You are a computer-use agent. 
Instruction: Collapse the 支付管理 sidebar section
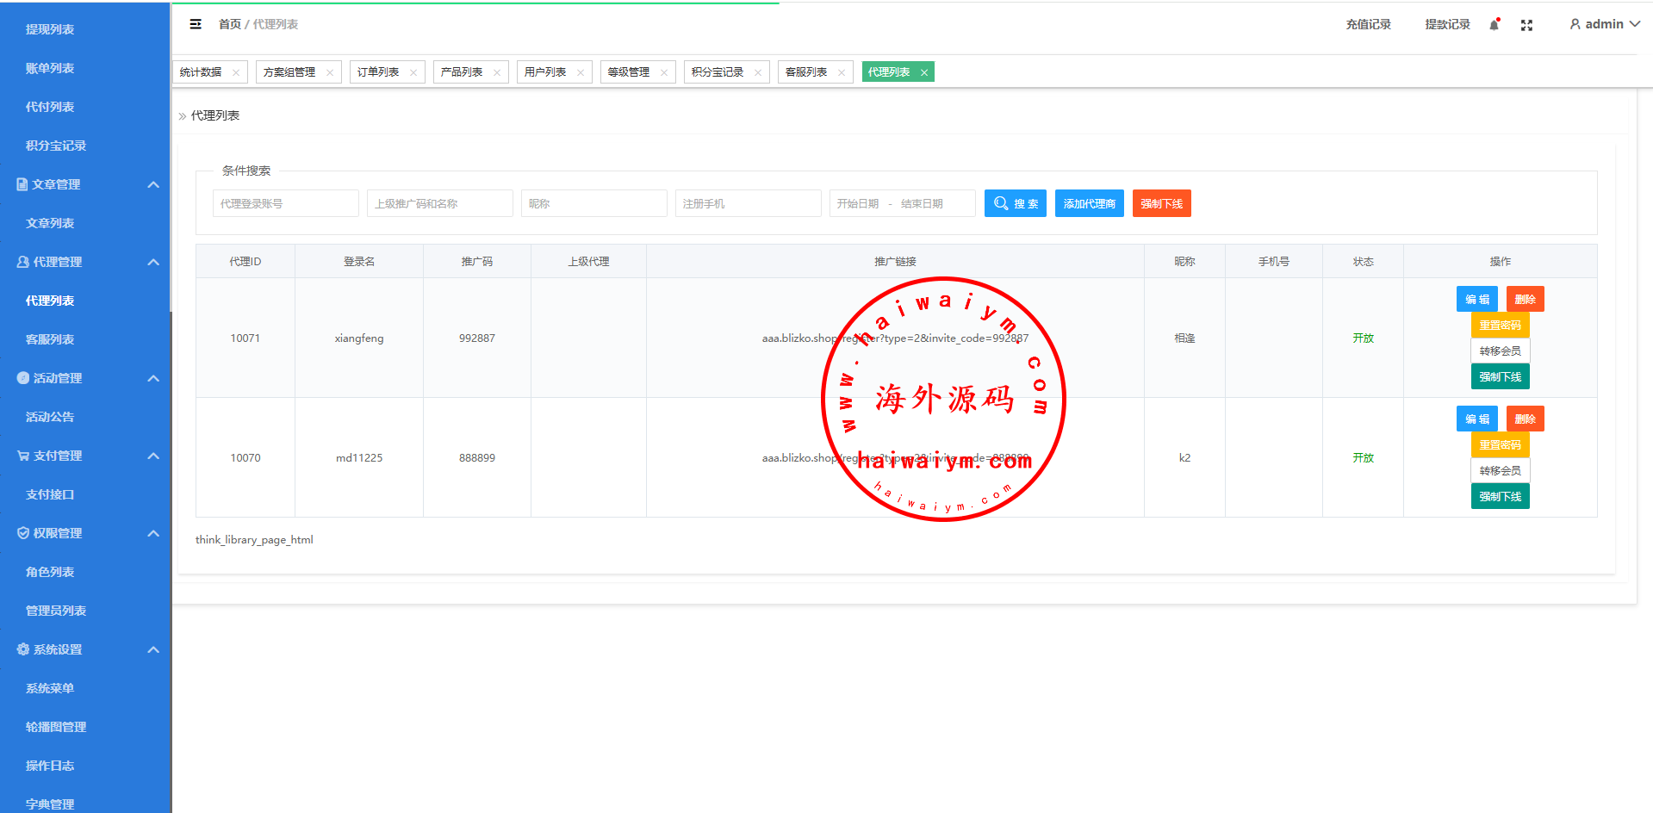153,456
